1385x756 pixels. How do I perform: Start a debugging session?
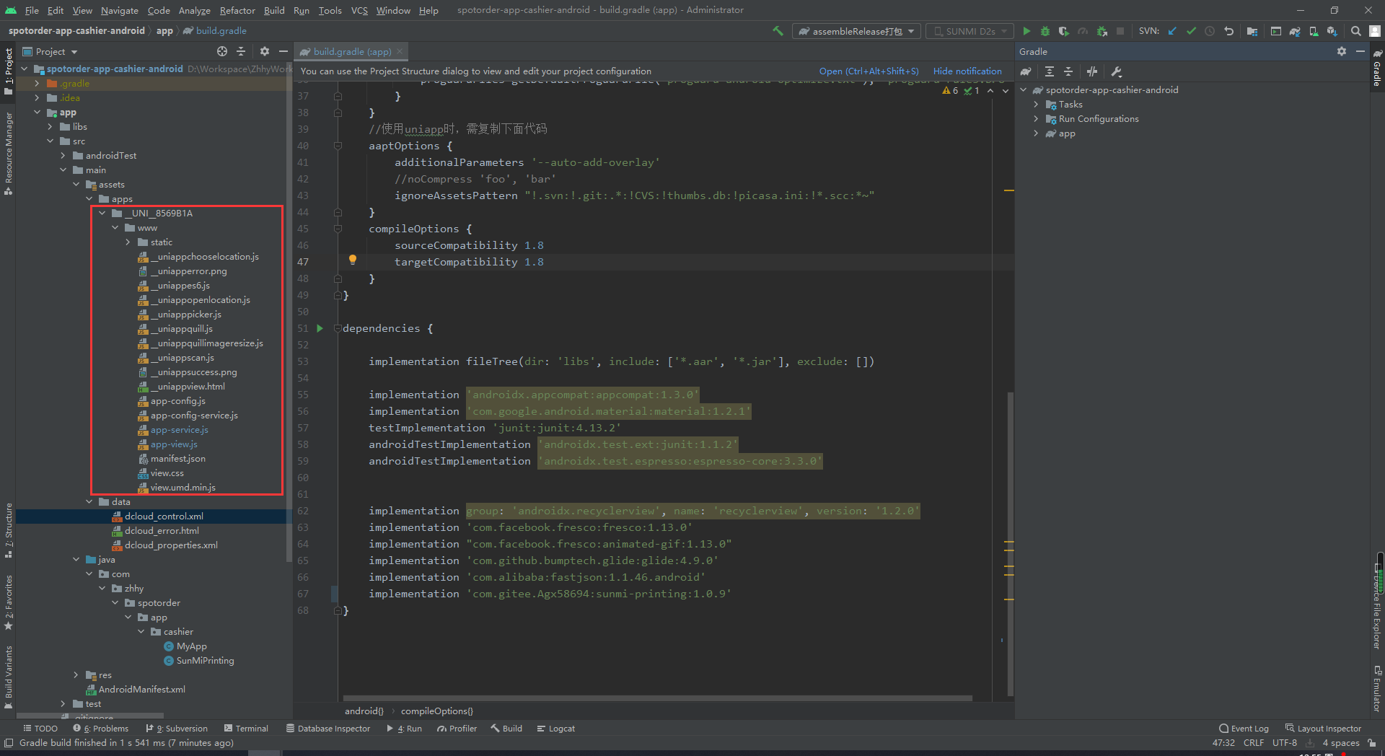point(1045,32)
